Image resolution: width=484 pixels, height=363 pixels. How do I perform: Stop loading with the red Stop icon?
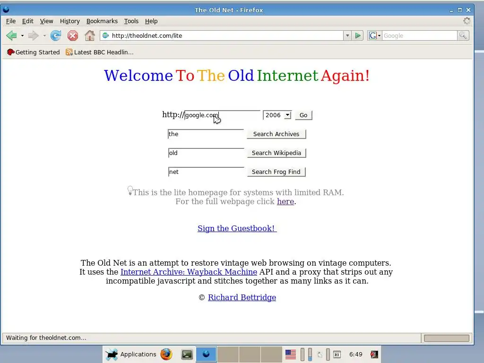pyautogui.click(x=73, y=36)
